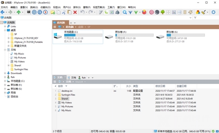This screenshot has width=219, height=133.
Task: Go forward with the Forward arrow
Action: pyautogui.click(x=11, y=12)
